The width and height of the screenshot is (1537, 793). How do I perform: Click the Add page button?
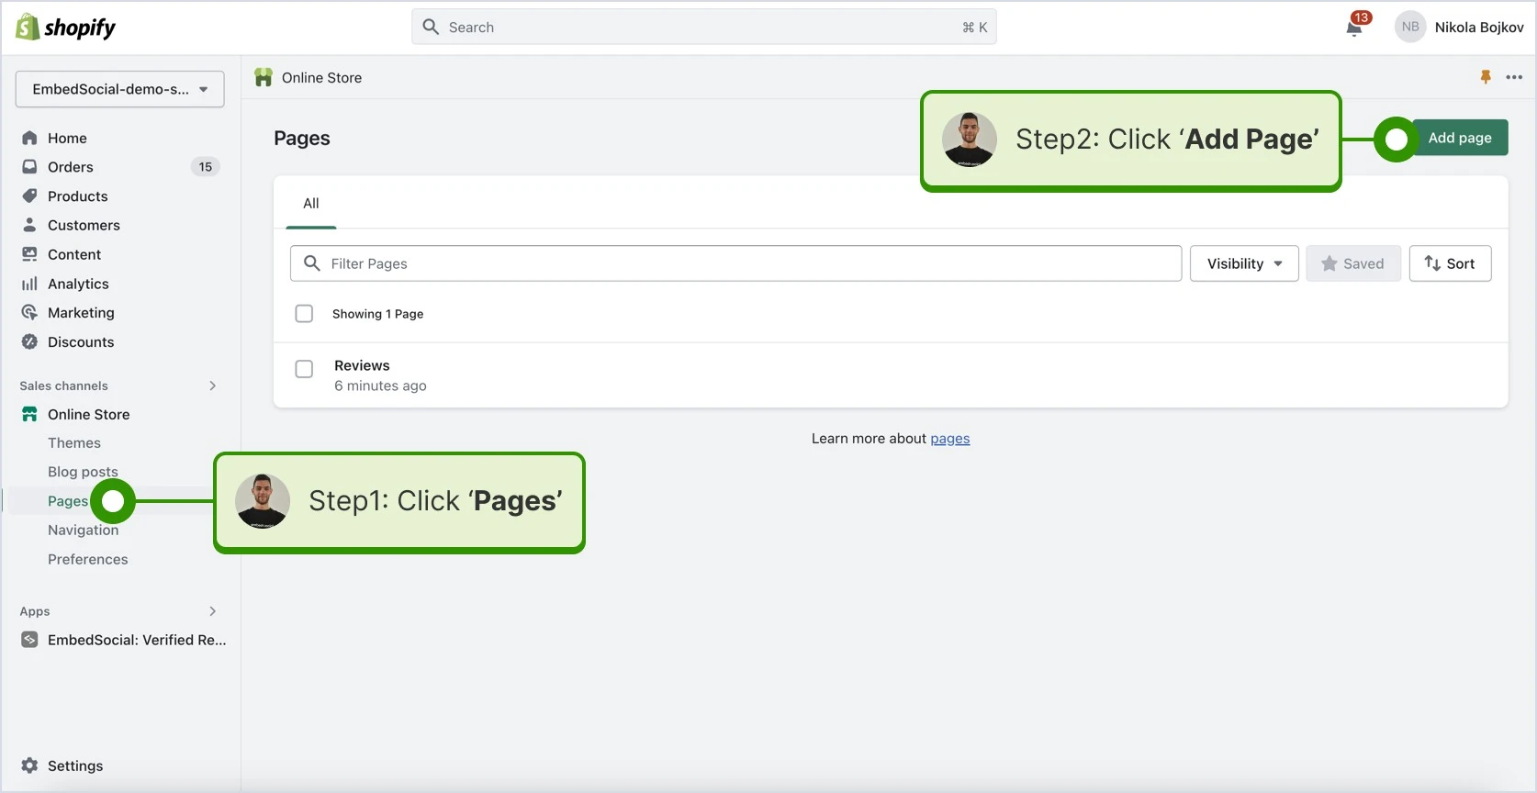(1460, 138)
